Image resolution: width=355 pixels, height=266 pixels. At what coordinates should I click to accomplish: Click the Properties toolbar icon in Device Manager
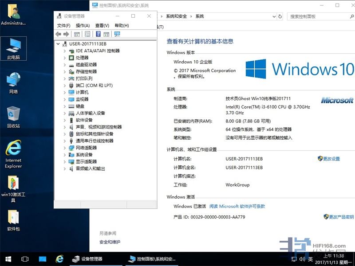pos(87,34)
